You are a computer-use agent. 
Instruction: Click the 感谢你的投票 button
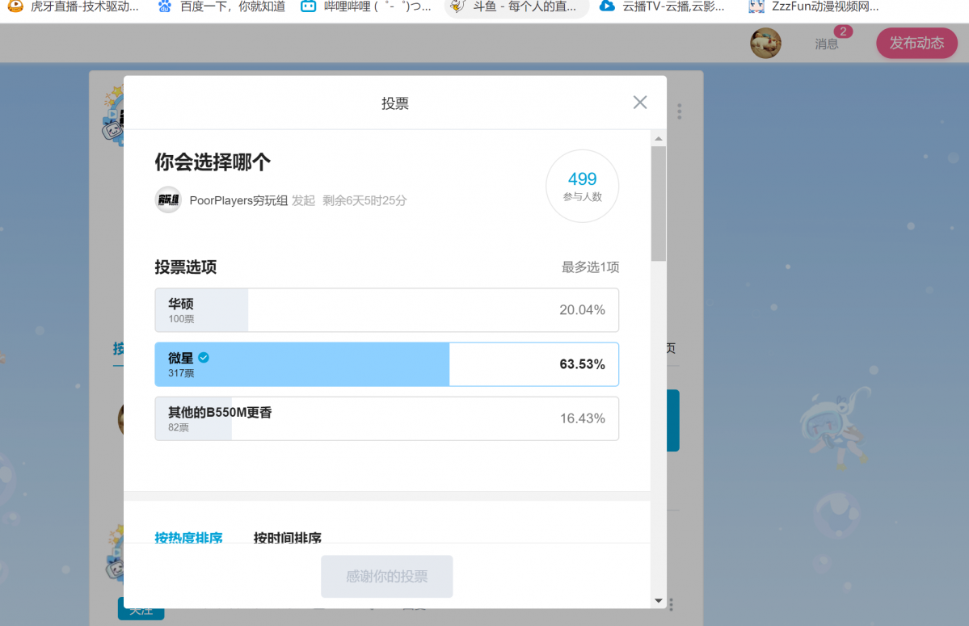click(386, 577)
